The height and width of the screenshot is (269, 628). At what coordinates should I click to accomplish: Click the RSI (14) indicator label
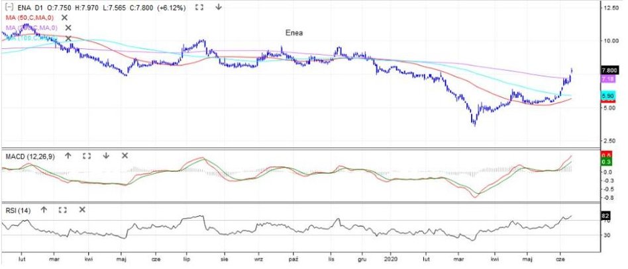click(x=19, y=210)
